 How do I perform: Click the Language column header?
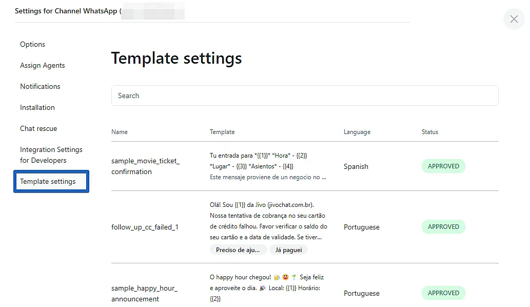357,132
